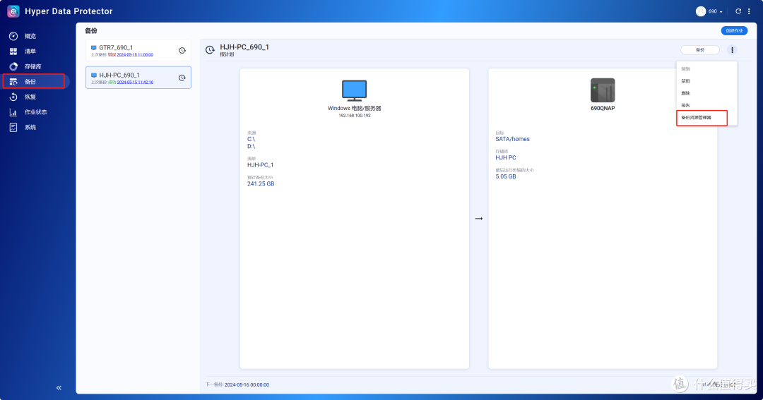Open the 恢复 restore sidebar icon
This screenshot has width=763, height=400.
(x=13, y=97)
